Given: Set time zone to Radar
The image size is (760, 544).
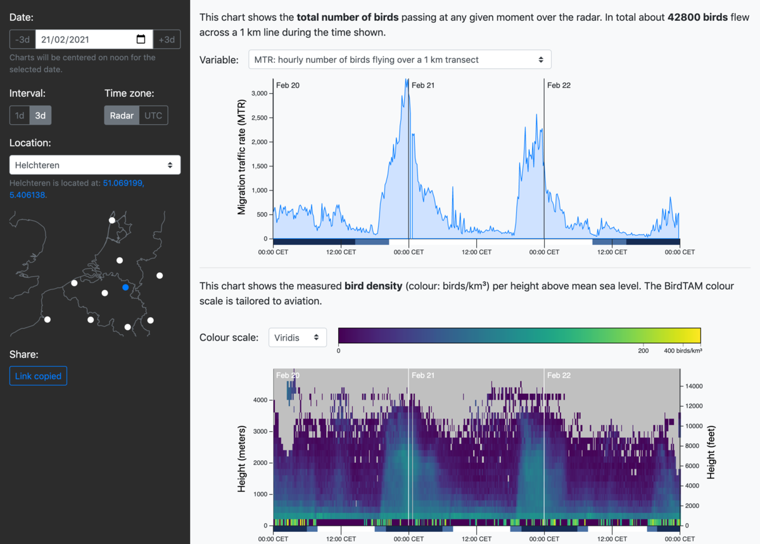Looking at the screenshot, I should click(x=122, y=115).
